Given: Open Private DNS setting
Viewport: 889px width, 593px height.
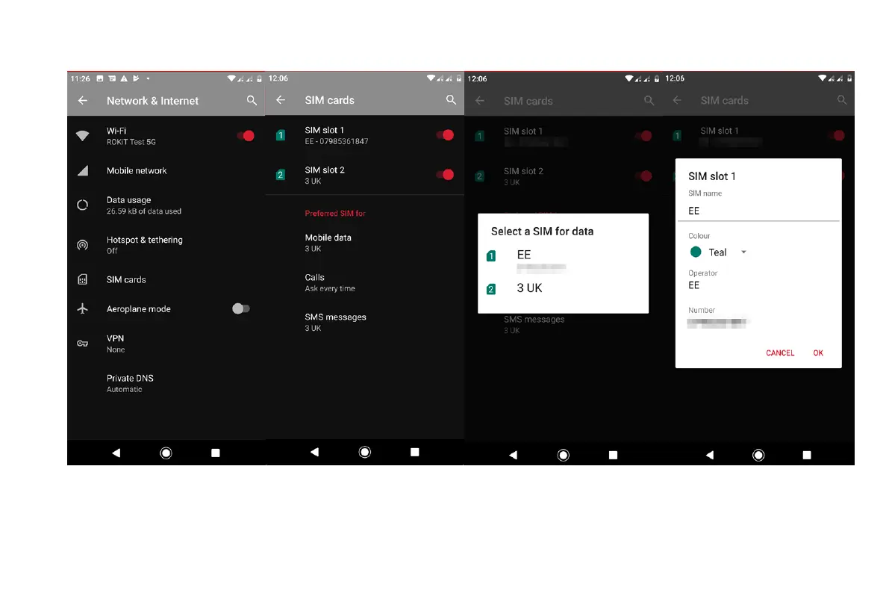Looking at the screenshot, I should point(166,383).
